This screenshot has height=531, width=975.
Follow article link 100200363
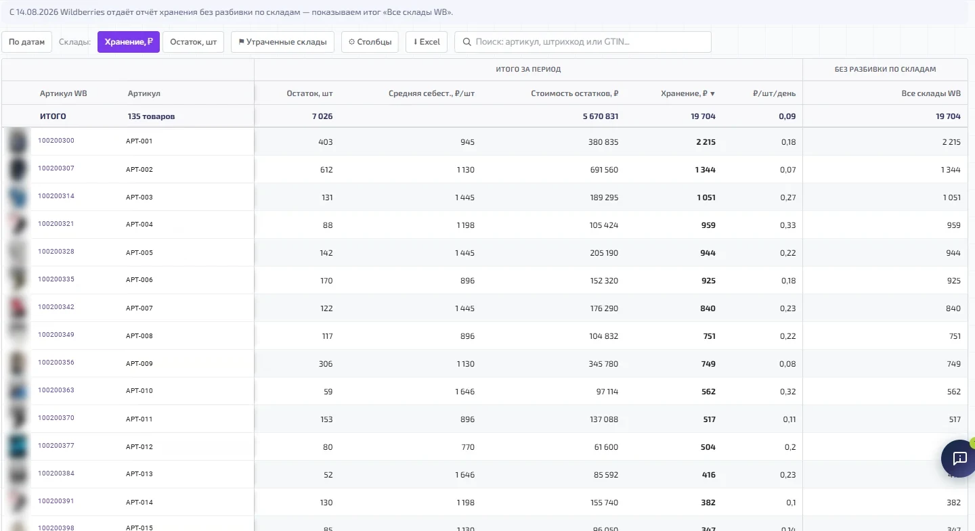click(56, 390)
